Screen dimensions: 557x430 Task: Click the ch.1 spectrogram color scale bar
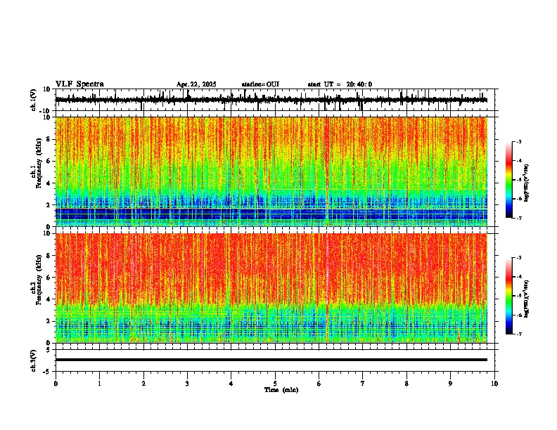[x=508, y=179]
